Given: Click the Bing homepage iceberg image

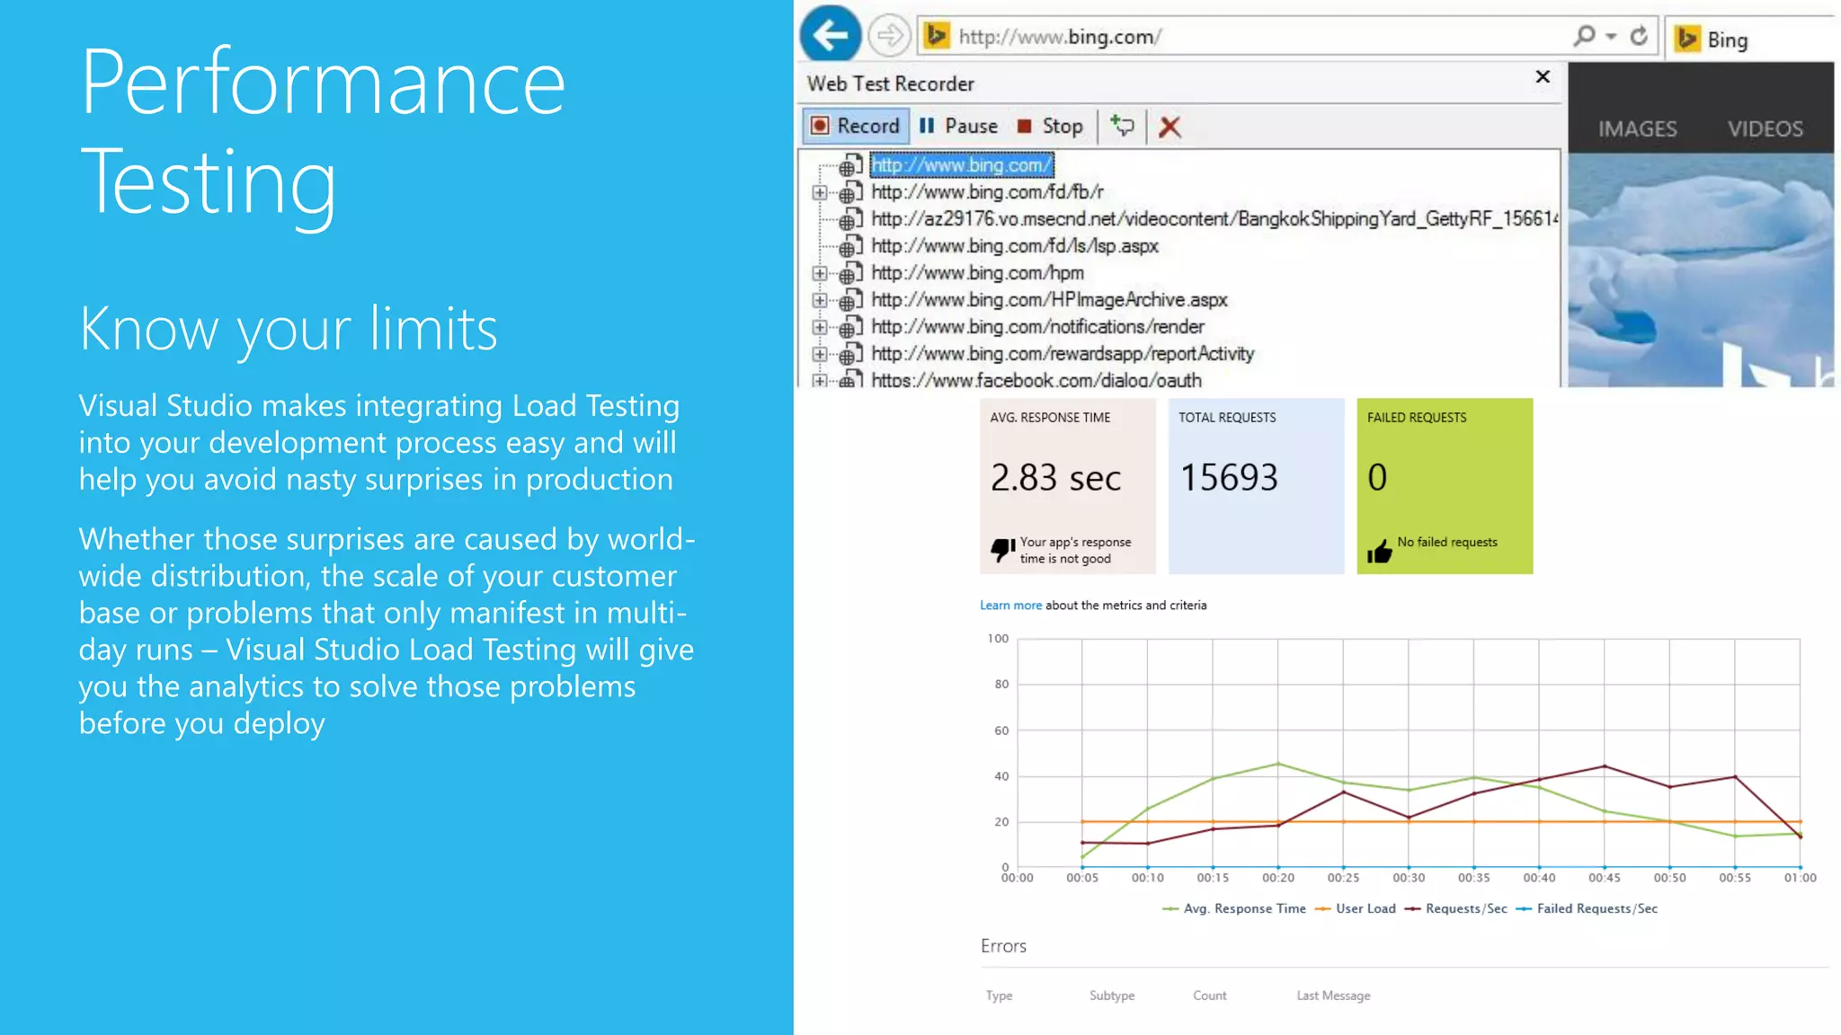Looking at the screenshot, I should (x=1701, y=270).
